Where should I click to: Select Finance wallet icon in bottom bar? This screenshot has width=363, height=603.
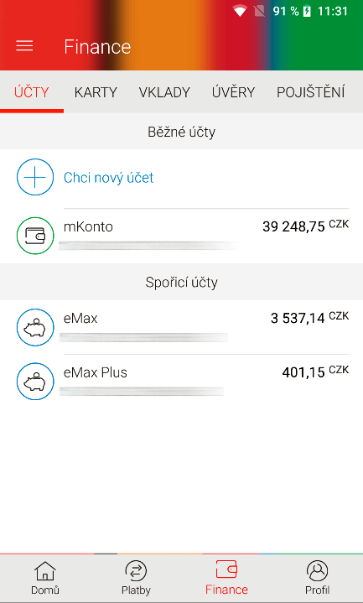coord(226,569)
